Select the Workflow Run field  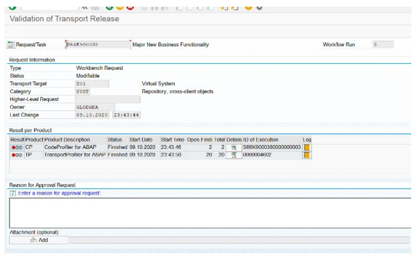[383, 45]
